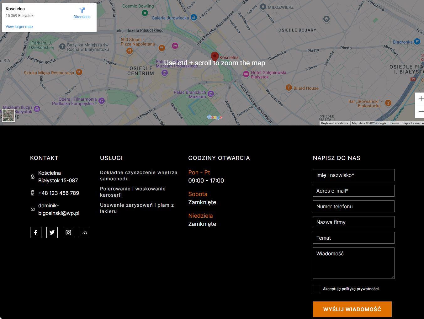This screenshot has width=424, height=319.
Task: Click Galeria Jurowiecka shopping marker
Action: [194, 17]
